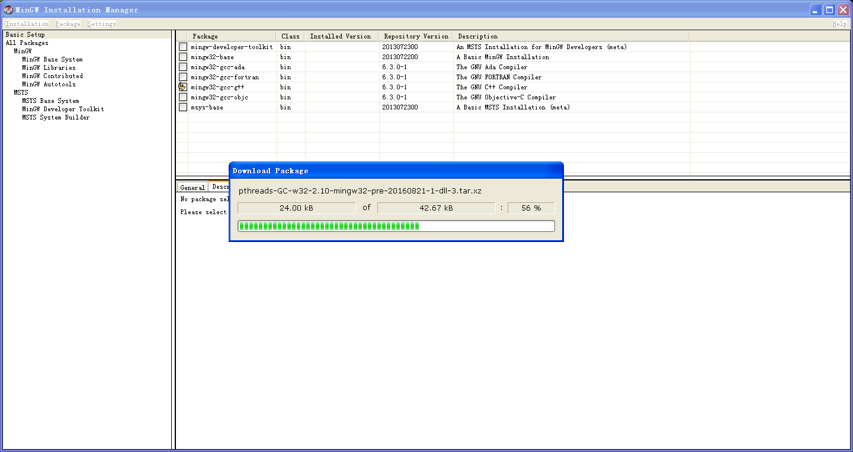Click the 56 % progress field
Screen dimensions: 853x452
click(531, 208)
